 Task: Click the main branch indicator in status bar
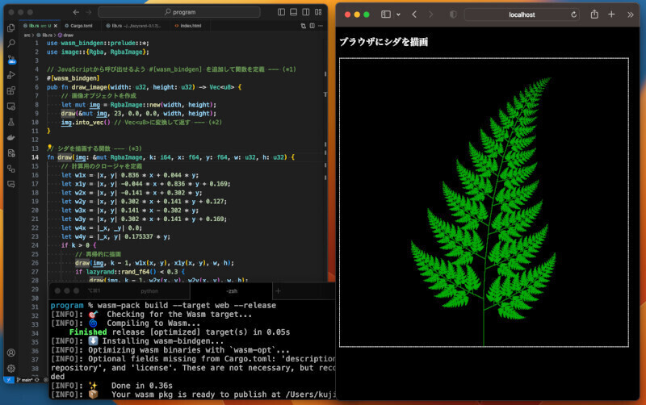tap(26, 379)
